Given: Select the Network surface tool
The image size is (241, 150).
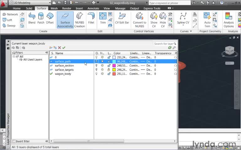Looking at the screenshot, I should (x=10, y=14).
